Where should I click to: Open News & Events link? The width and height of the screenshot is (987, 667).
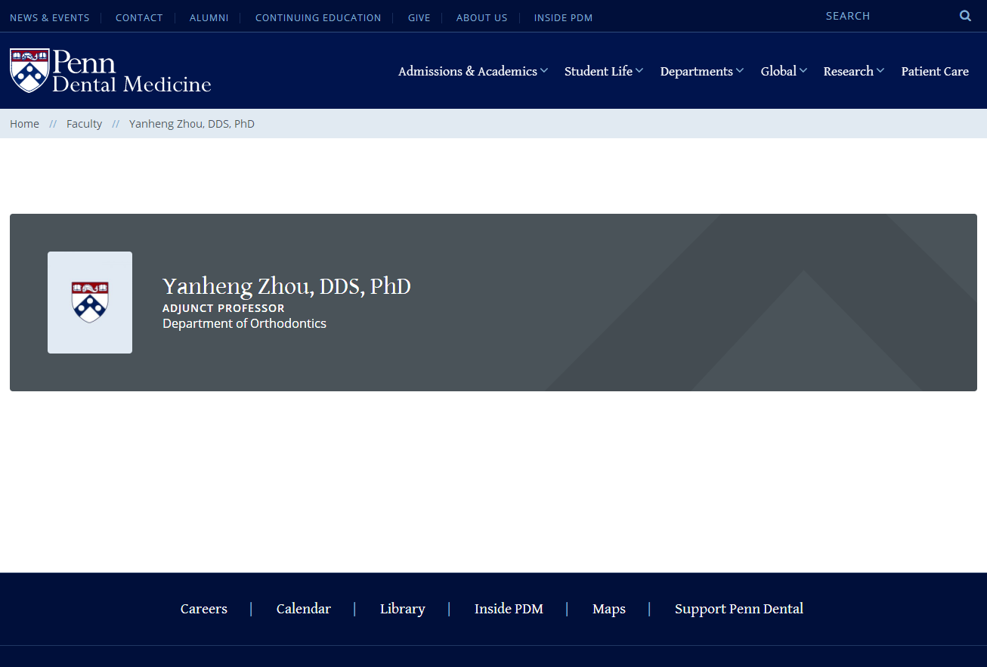coord(50,17)
